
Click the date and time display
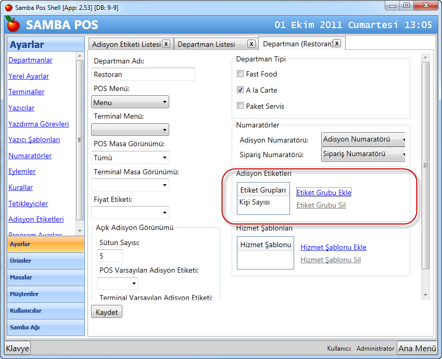(x=353, y=25)
